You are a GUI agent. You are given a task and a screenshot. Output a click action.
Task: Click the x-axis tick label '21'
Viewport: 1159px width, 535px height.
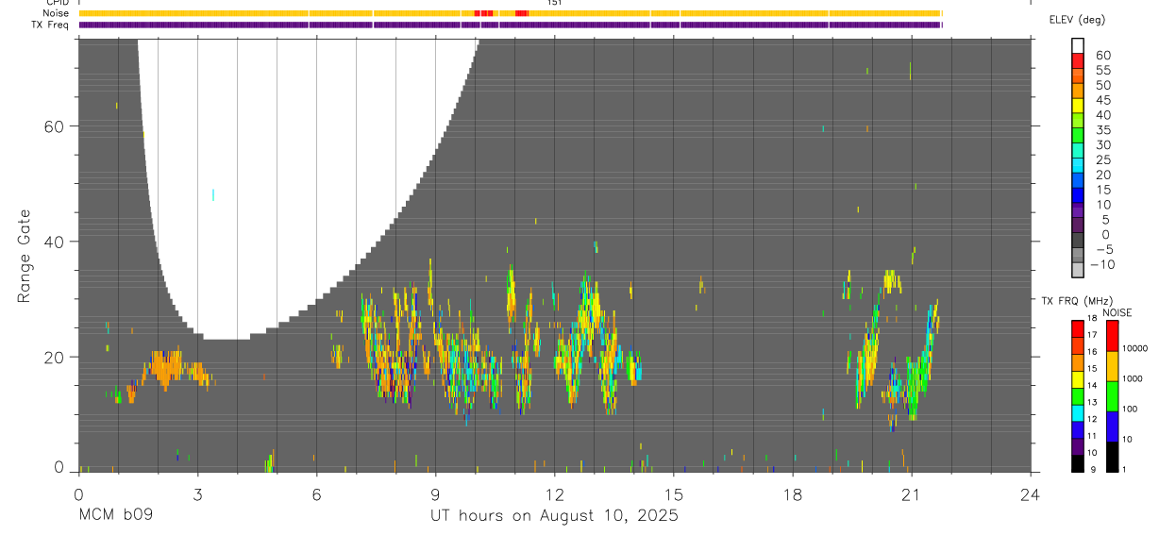[x=911, y=494]
